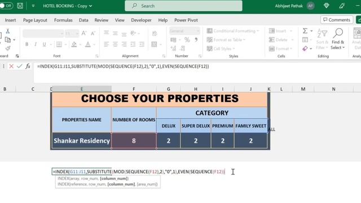Click the Cut scissors icon

(x=7, y=31)
